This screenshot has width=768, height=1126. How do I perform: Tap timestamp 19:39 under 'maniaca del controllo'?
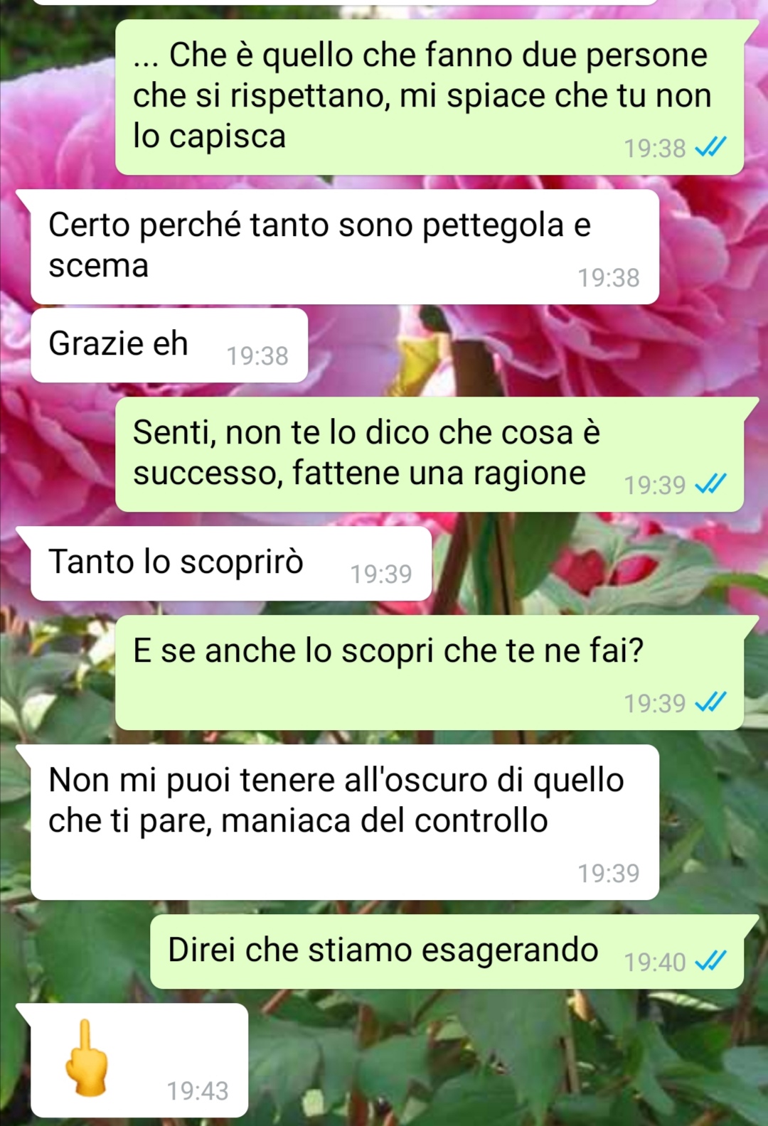point(609,873)
